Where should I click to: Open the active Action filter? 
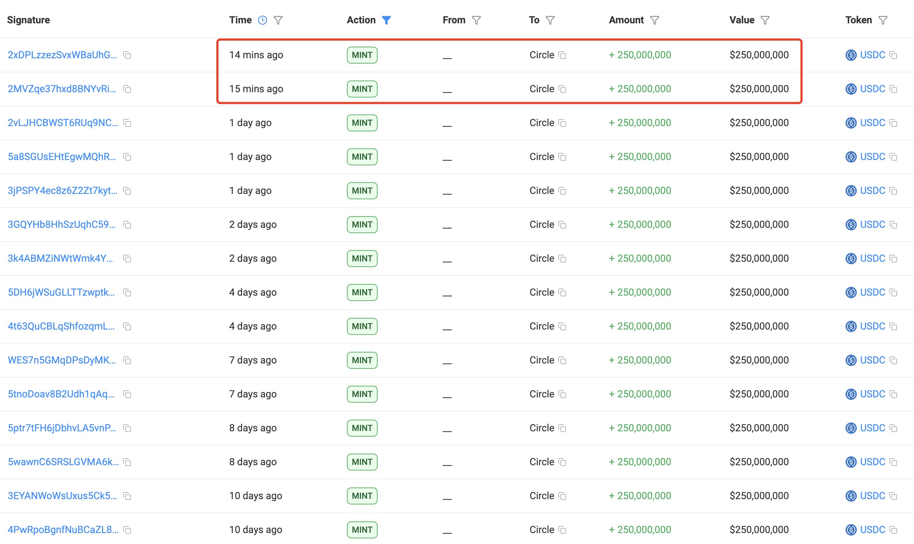pyautogui.click(x=386, y=20)
